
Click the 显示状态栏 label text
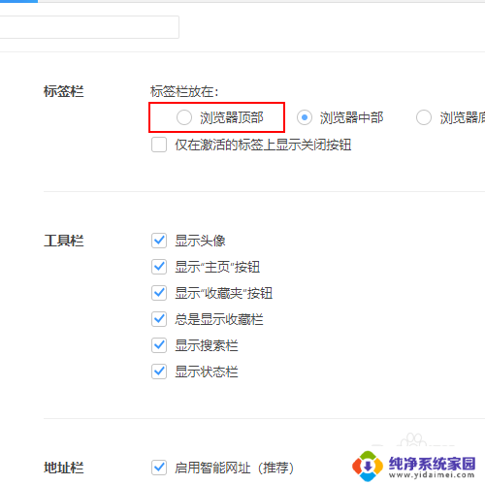(207, 372)
